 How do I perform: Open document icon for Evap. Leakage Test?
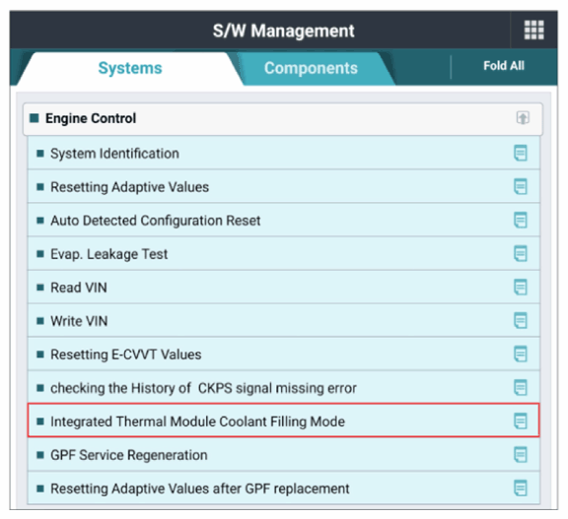521,253
